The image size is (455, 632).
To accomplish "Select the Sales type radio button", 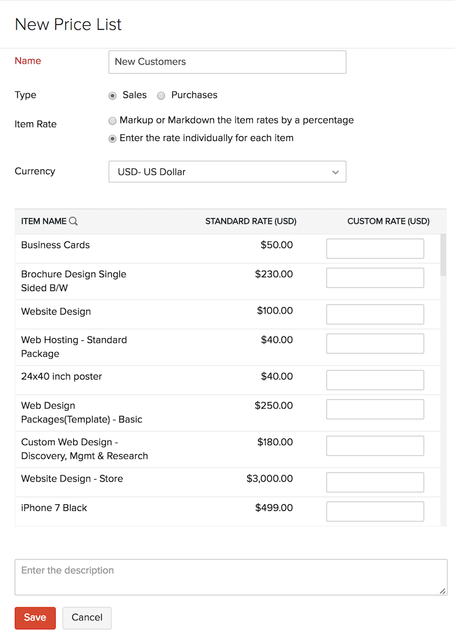I will coord(112,95).
